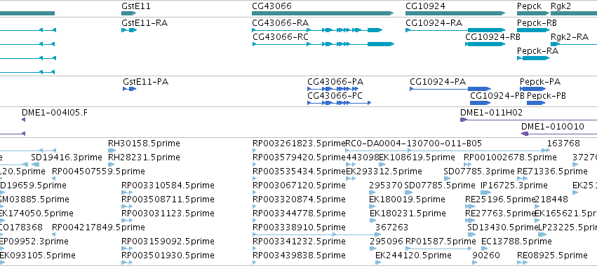
Task: Select the CG43066-RA transcript feature
Action: coord(317,30)
